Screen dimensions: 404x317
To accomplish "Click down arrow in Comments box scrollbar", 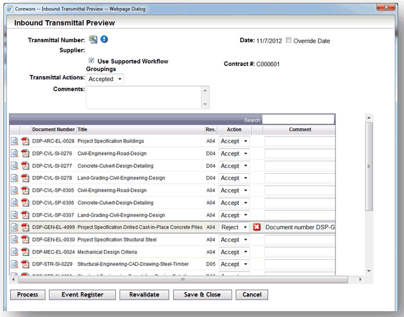I will [205, 104].
